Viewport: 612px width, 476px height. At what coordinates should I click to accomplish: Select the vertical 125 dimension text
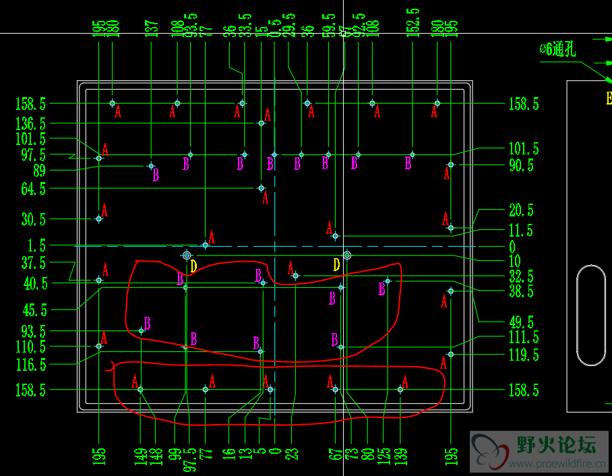[384, 456]
